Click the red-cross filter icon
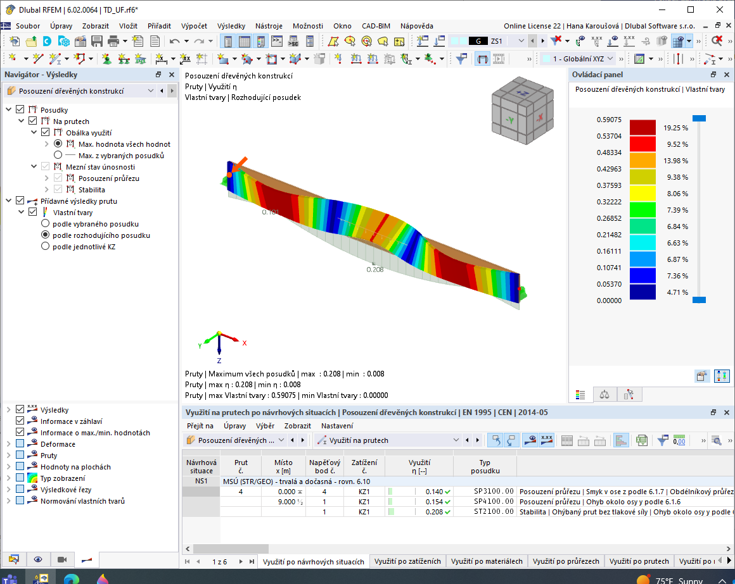The height and width of the screenshot is (584, 735). 556,41
